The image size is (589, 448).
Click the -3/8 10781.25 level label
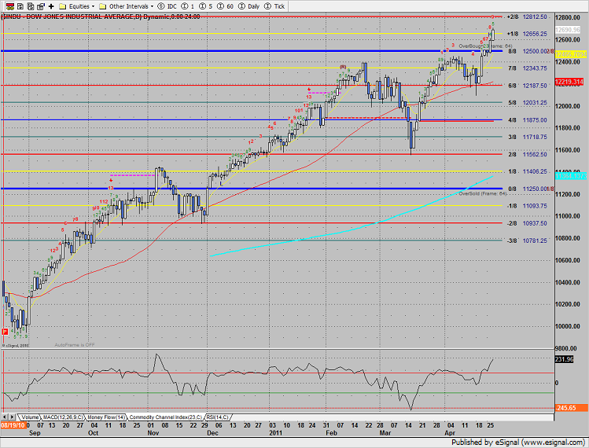pos(527,241)
